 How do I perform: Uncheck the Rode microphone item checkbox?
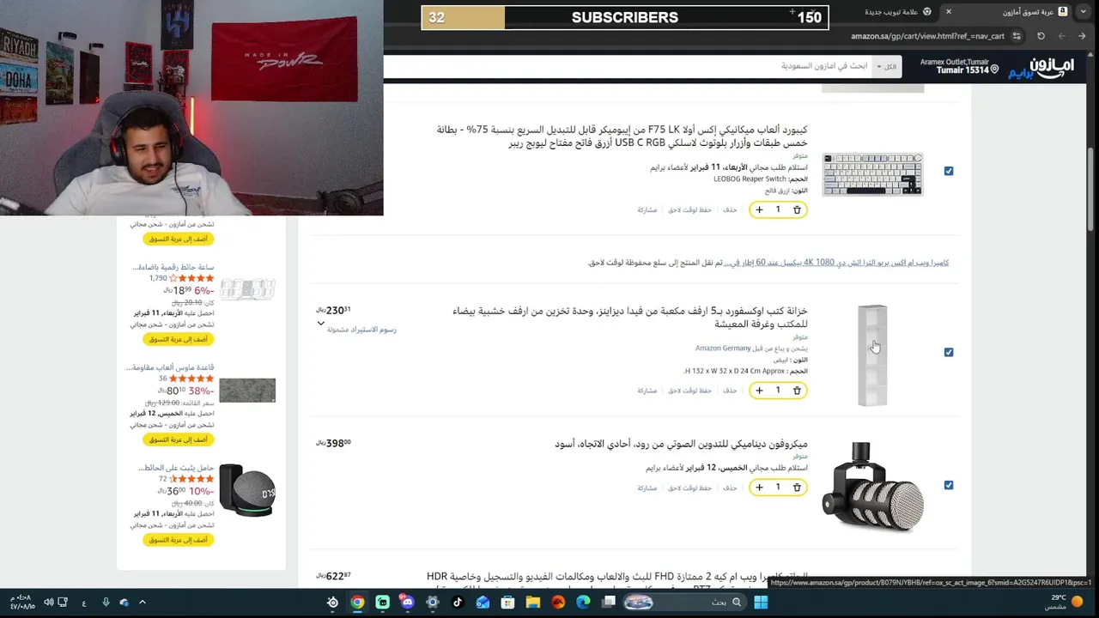point(949,485)
